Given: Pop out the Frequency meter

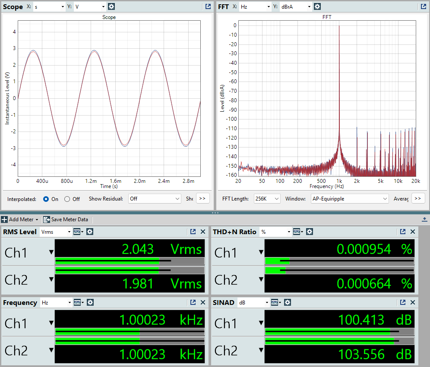Looking at the screenshot, I should click(193, 302).
